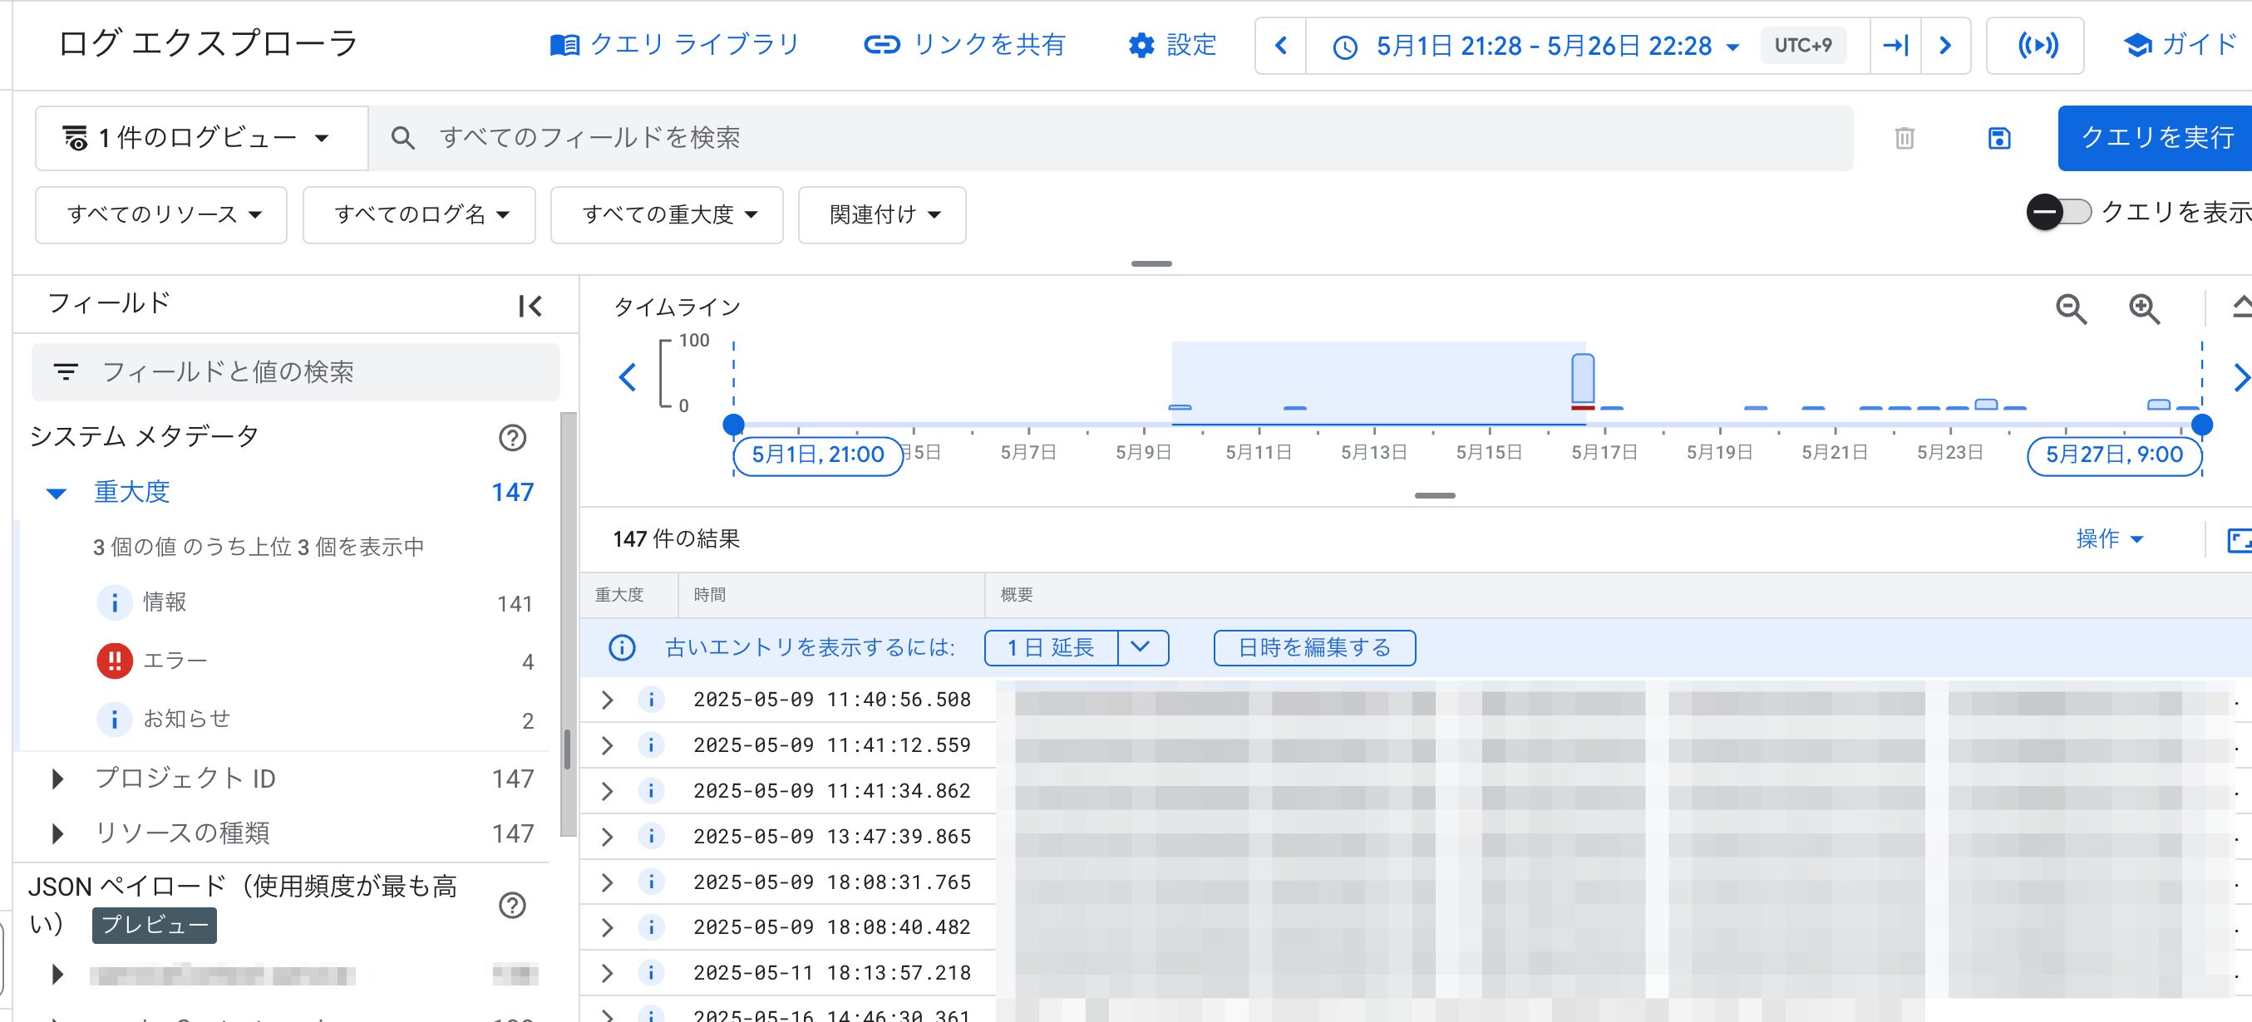The width and height of the screenshot is (2252, 1022).
Task: Click info icon in 古いエントリ banner
Action: [622, 648]
